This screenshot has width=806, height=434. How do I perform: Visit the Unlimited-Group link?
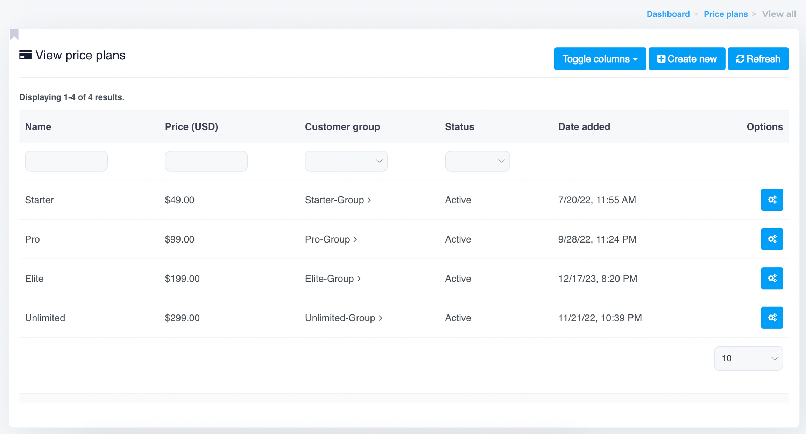point(343,318)
